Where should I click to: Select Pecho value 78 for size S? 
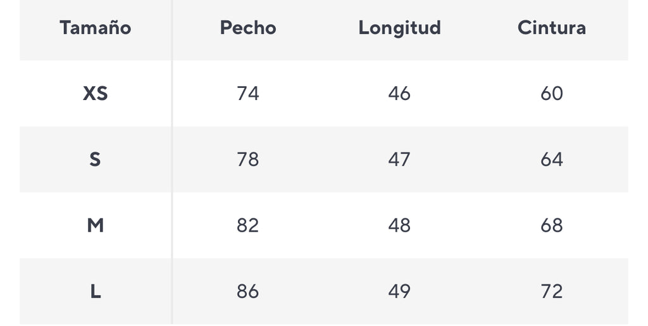coord(248,160)
